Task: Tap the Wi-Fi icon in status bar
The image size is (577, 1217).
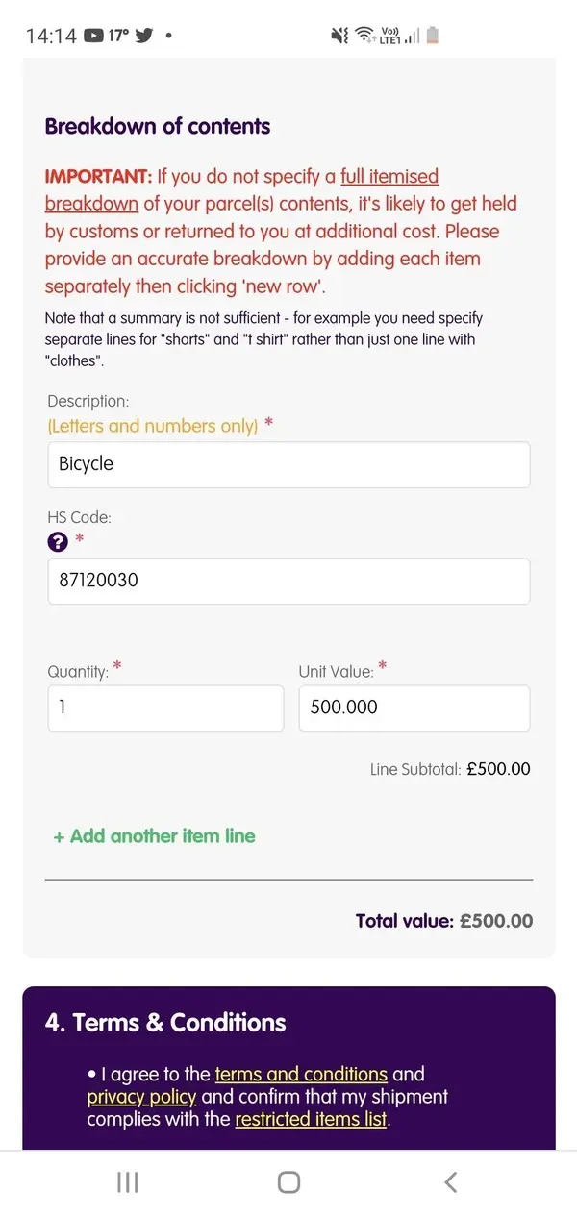Action: coord(365,36)
